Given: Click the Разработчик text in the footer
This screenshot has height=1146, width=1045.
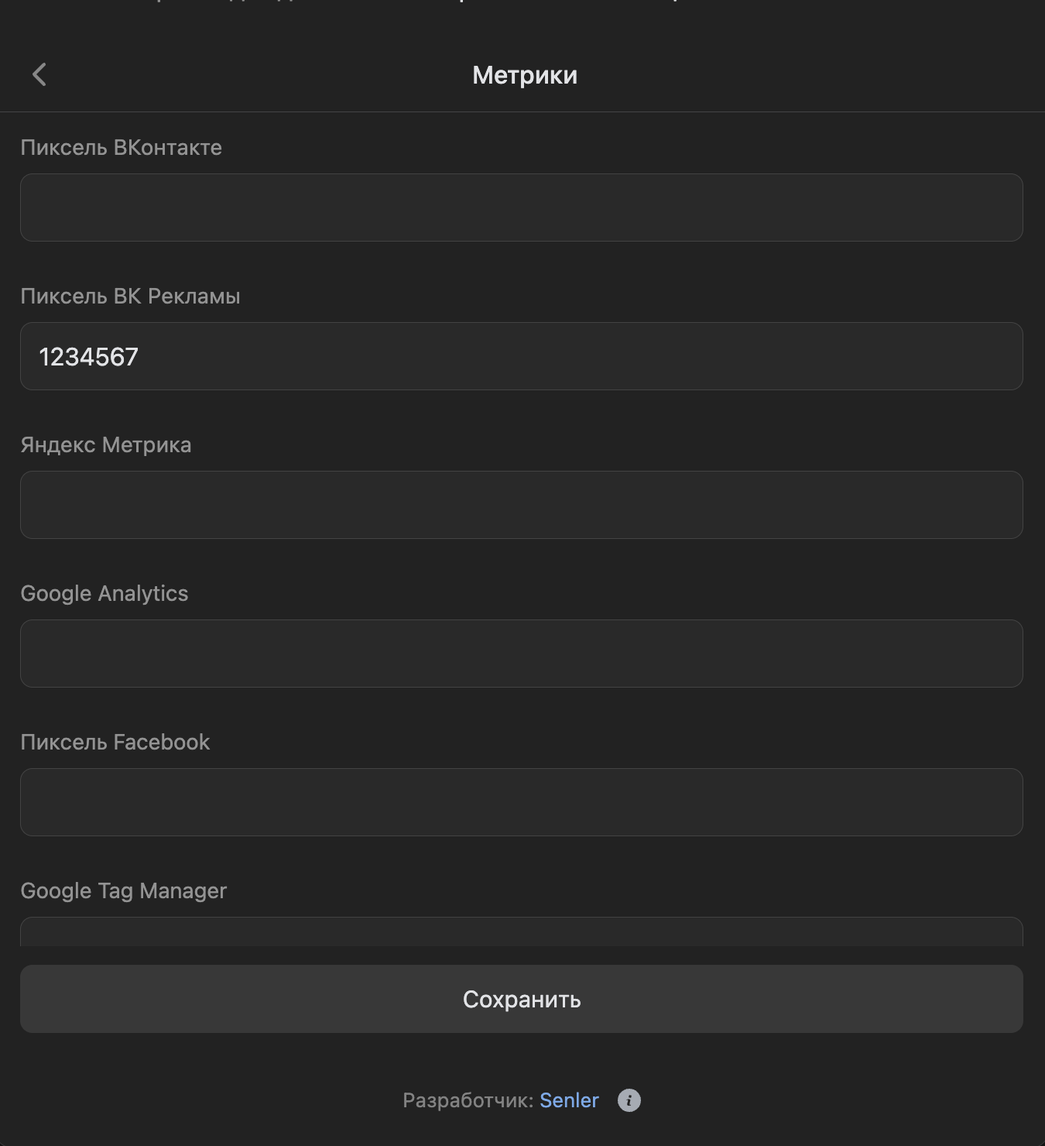Looking at the screenshot, I should [468, 1100].
